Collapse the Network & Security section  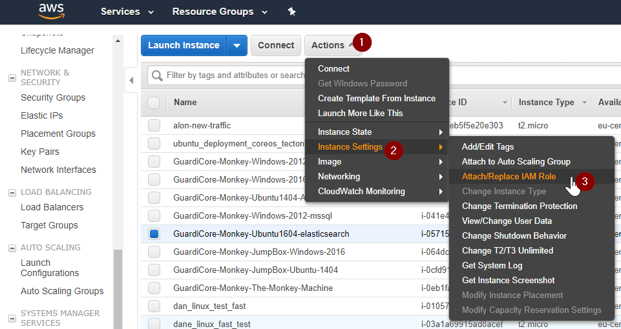point(12,77)
